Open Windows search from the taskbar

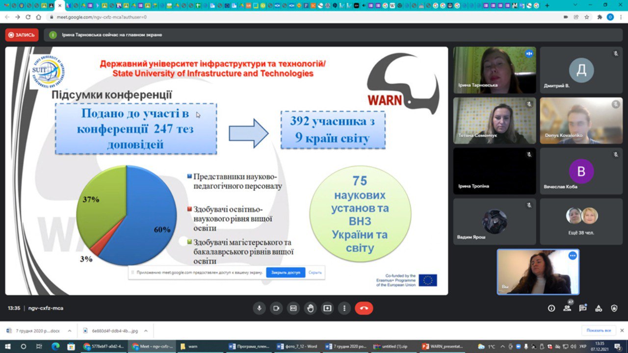point(23,346)
